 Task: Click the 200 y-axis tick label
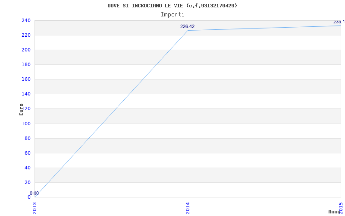coord(26,50)
